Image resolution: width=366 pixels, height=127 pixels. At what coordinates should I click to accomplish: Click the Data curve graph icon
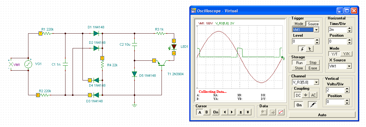pos(281,112)
